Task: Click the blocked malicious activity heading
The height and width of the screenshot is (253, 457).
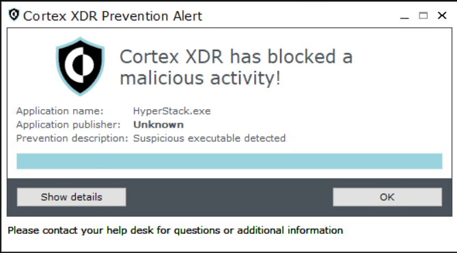Action: coord(236,68)
